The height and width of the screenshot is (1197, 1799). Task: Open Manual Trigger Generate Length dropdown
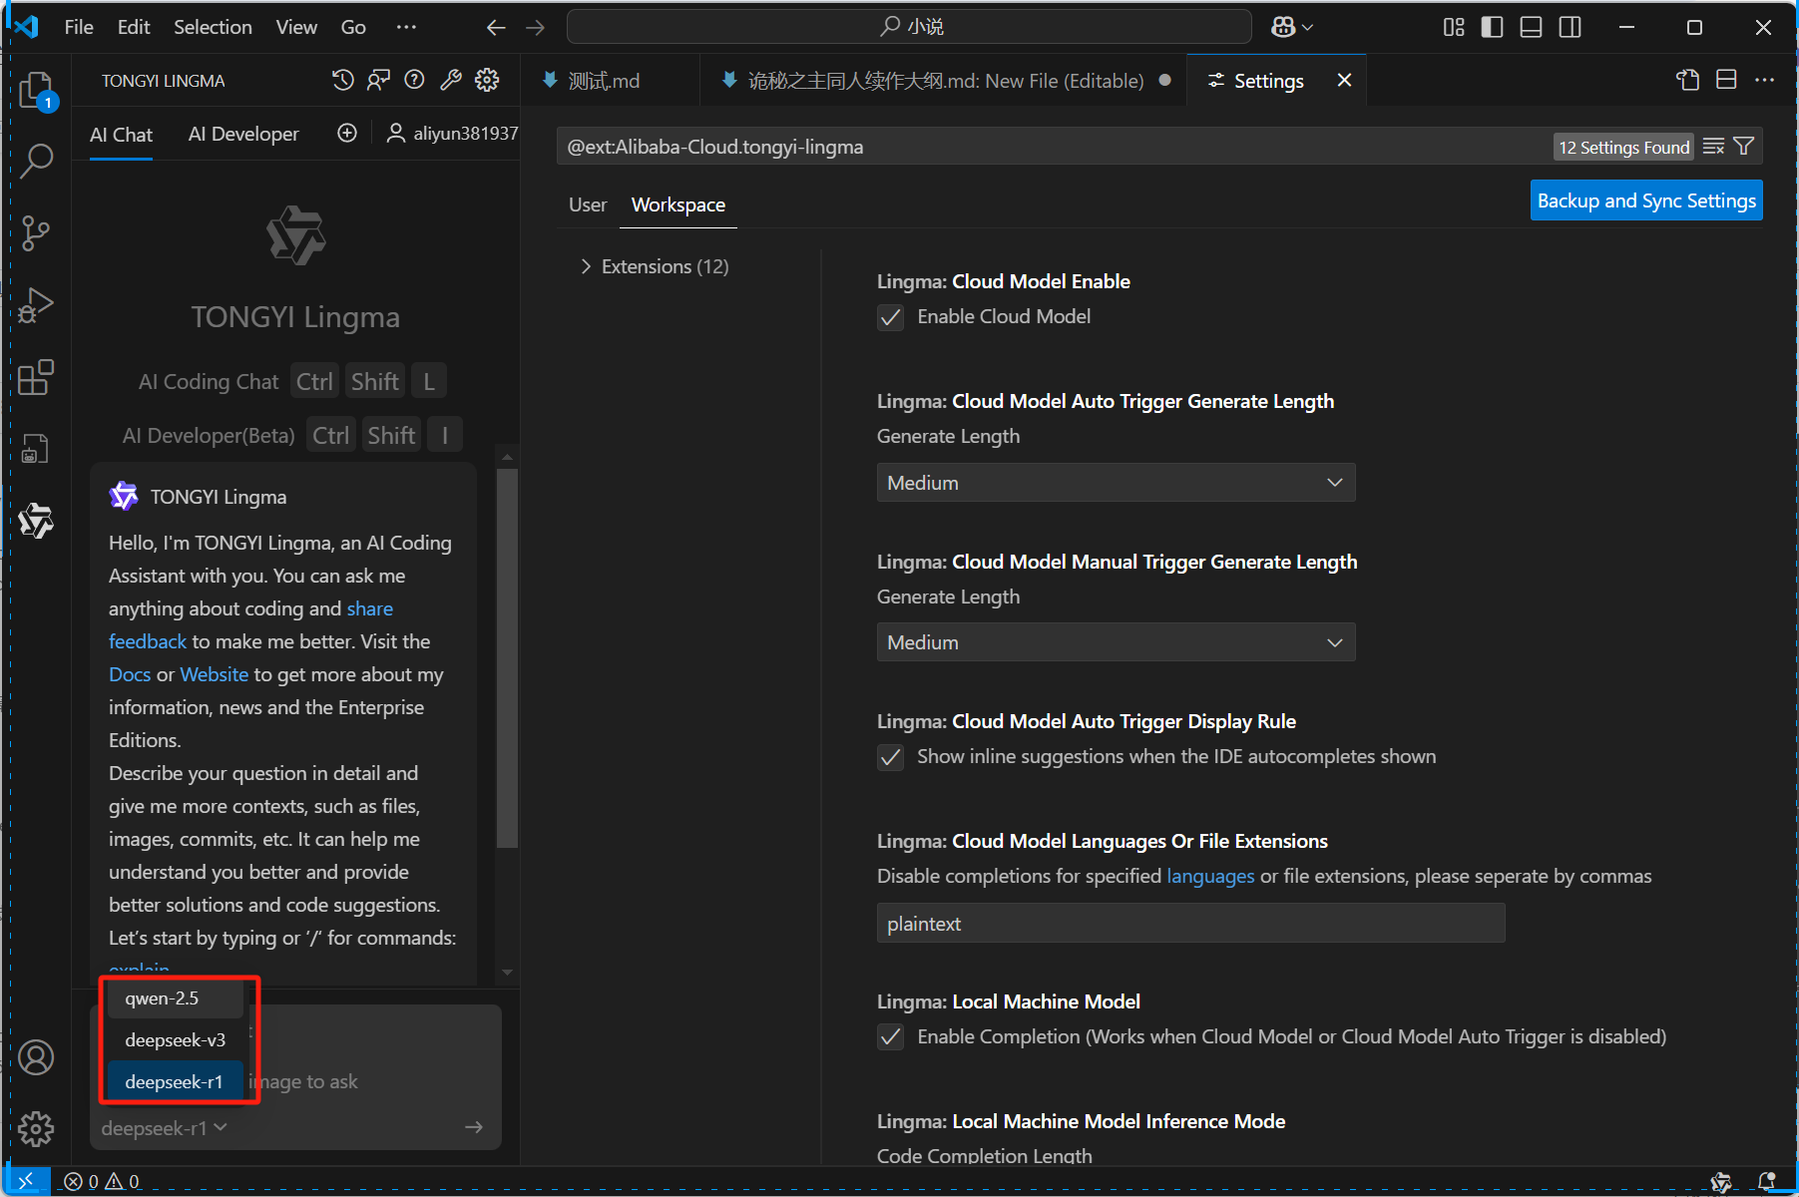coord(1116,642)
